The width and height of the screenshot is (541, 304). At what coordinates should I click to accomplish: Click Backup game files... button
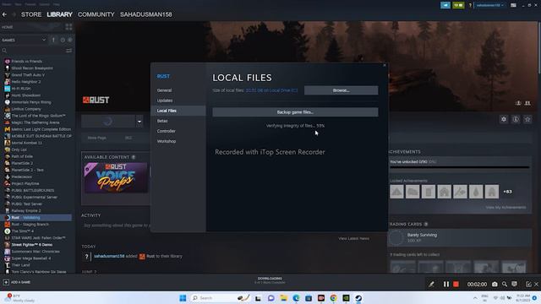point(295,112)
